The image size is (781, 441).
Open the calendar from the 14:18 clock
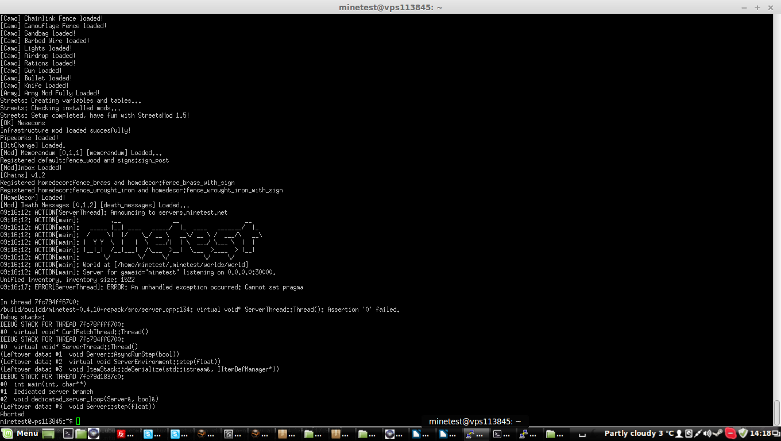pos(760,434)
